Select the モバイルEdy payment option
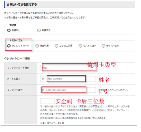 point(80,46)
